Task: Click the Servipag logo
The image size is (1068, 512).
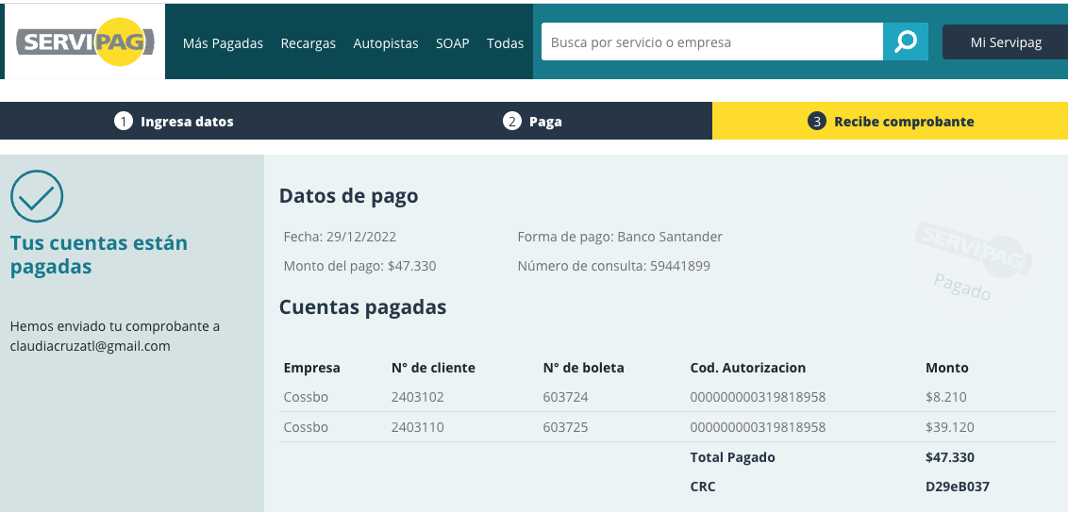Action: [85, 42]
